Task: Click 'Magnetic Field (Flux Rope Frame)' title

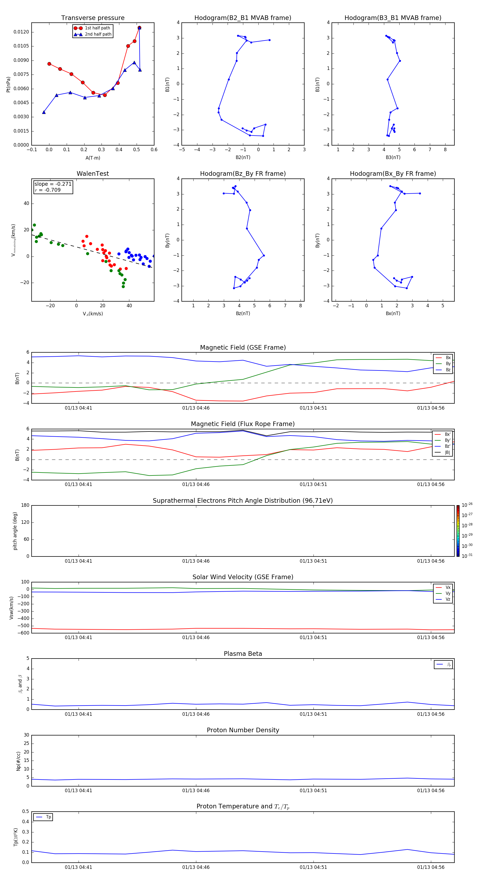Action: [243, 424]
